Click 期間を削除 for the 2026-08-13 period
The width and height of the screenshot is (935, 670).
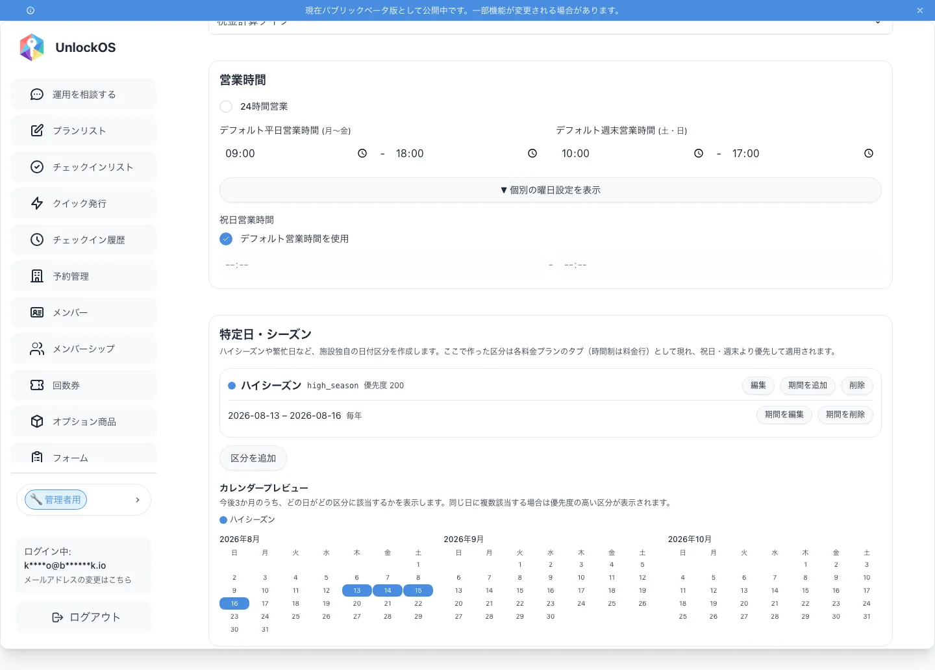point(845,415)
